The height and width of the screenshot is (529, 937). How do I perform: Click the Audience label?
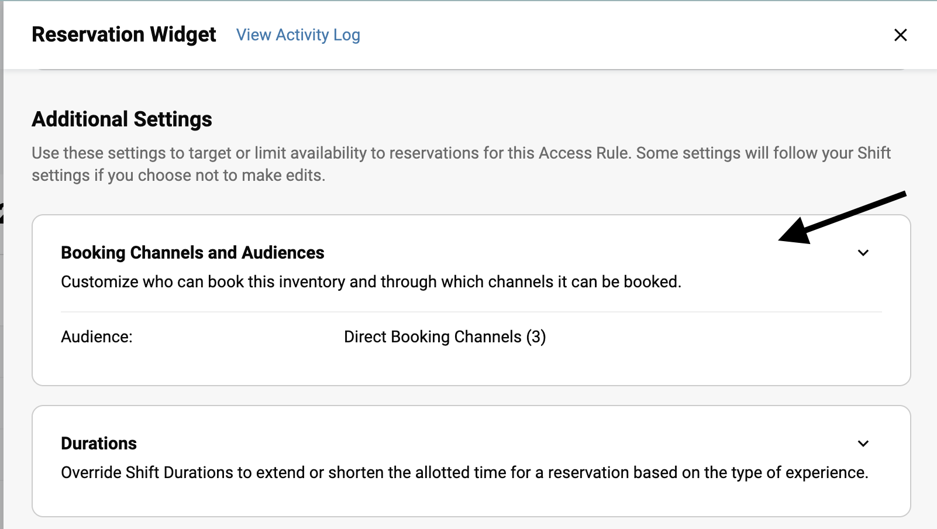pyautogui.click(x=97, y=337)
